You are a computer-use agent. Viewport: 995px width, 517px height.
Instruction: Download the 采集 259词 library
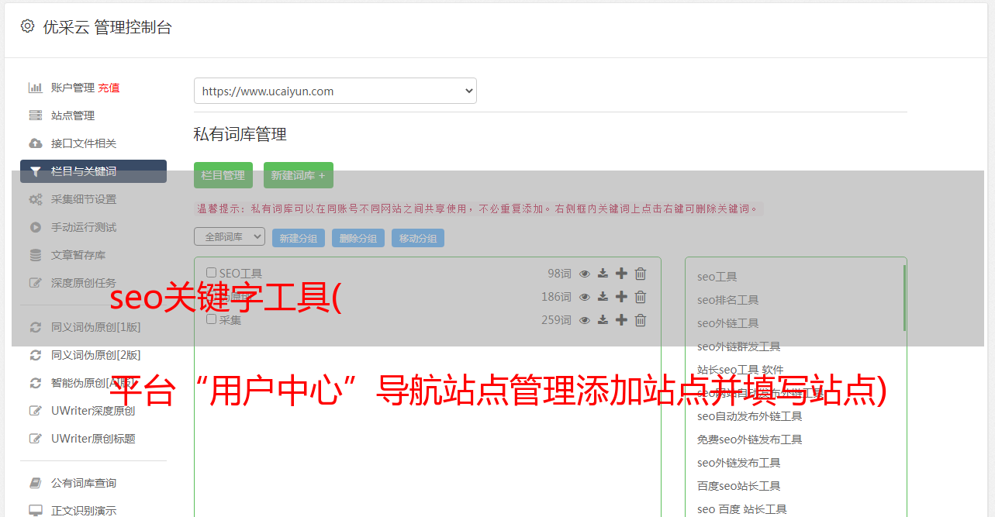pos(603,320)
